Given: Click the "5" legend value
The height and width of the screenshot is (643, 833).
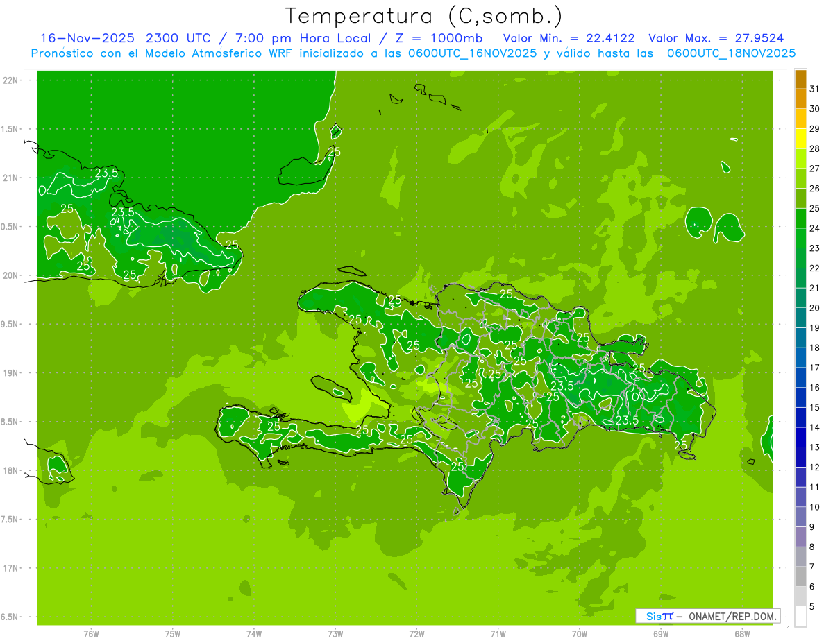Looking at the screenshot, I should [x=812, y=607].
